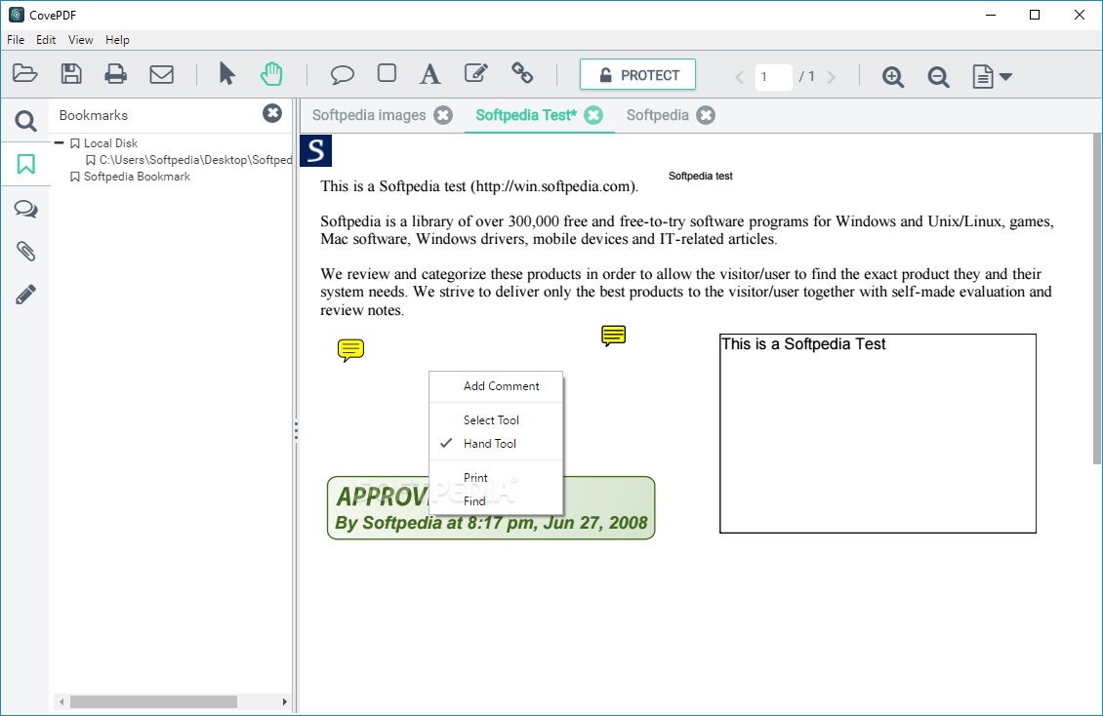Switch to the Softpedia tab

tap(657, 115)
